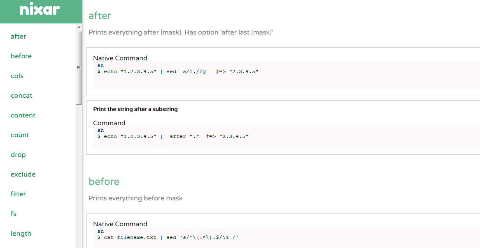
Task: Click the sidebar scrollbar up arrow
Action: point(79,27)
